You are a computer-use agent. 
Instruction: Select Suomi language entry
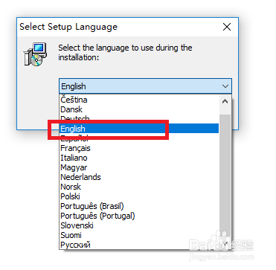tap(139, 235)
